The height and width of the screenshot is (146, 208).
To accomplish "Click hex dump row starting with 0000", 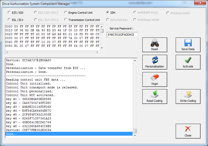I will (x=52, y=26).
